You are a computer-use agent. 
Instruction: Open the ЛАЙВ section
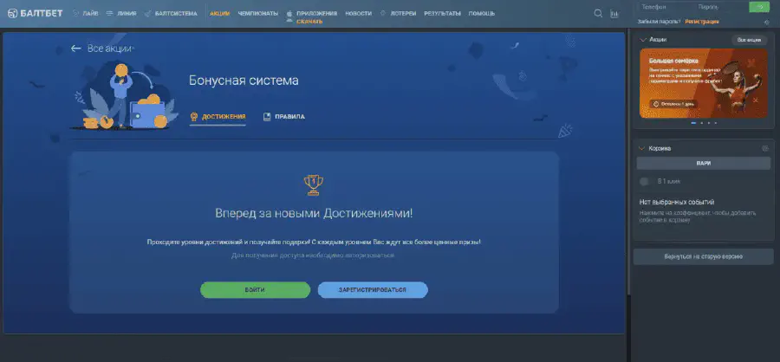pyautogui.click(x=86, y=14)
